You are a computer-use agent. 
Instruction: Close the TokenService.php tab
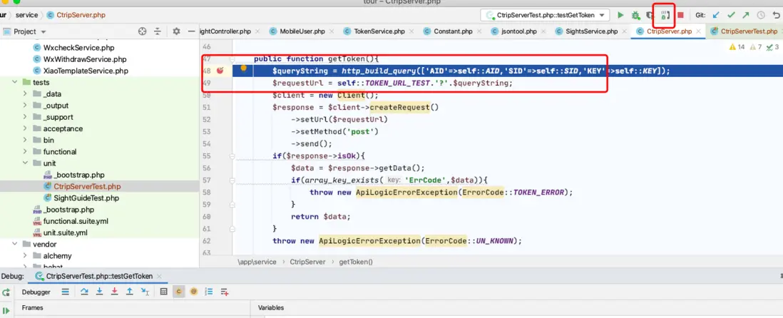410,31
